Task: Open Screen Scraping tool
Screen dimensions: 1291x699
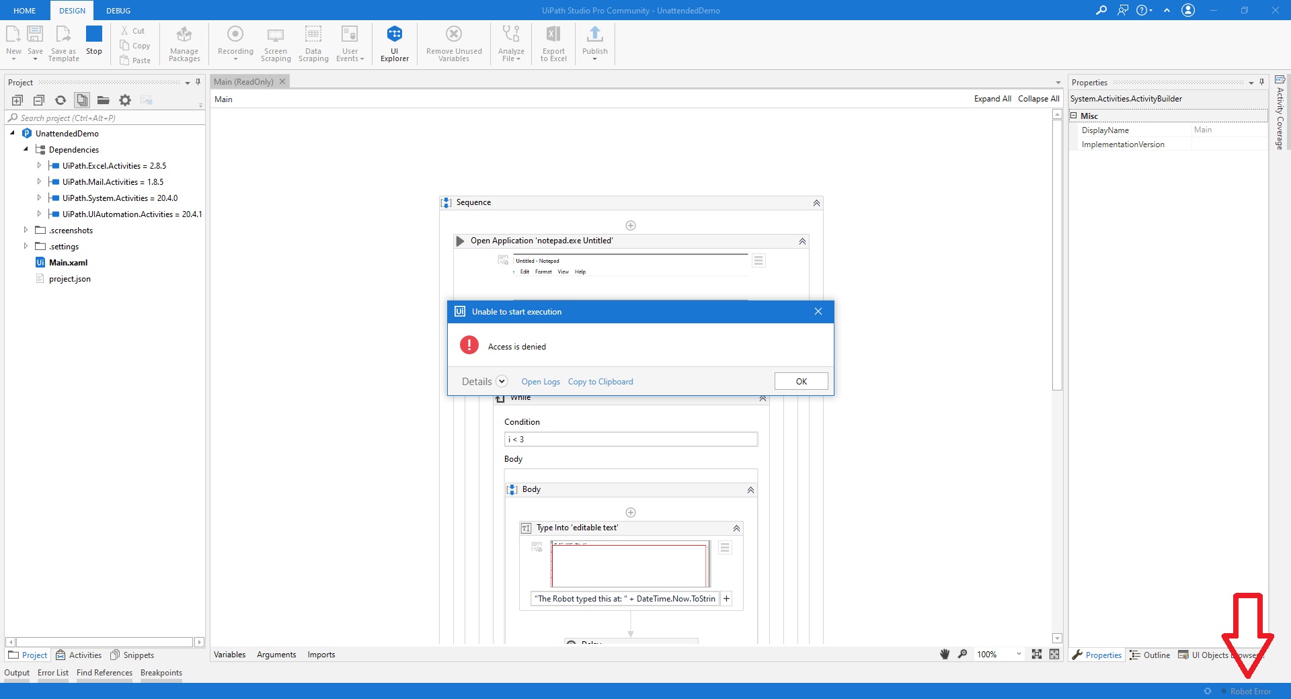Action: 276,43
